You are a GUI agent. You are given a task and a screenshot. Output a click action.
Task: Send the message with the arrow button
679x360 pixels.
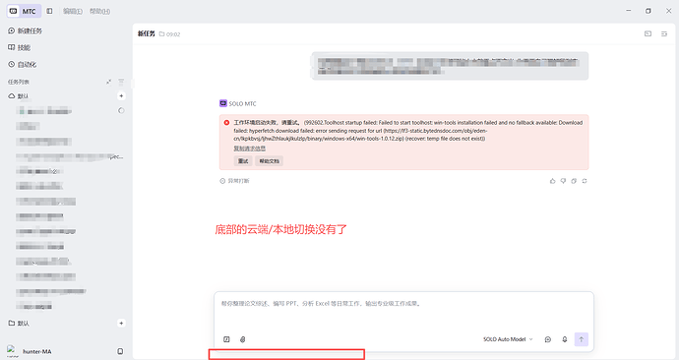click(582, 339)
